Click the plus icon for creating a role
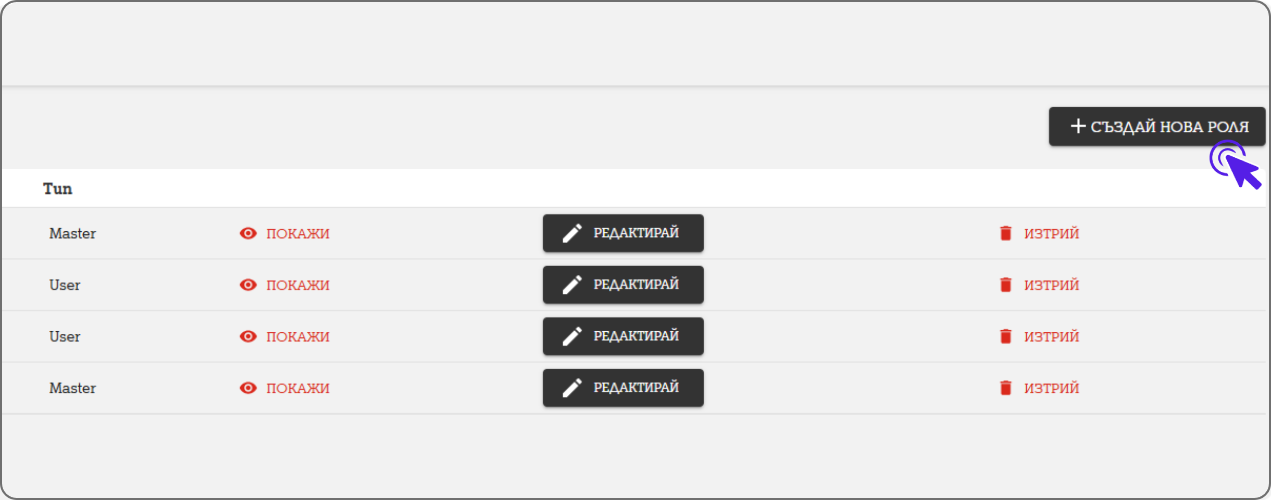This screenshot has height=500, width=1271. [1077, 126]
